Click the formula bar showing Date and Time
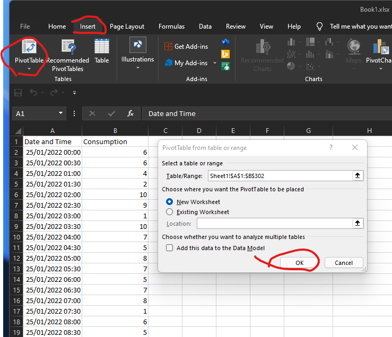Screen dimensions: 392x337 (x=267, y=114)
